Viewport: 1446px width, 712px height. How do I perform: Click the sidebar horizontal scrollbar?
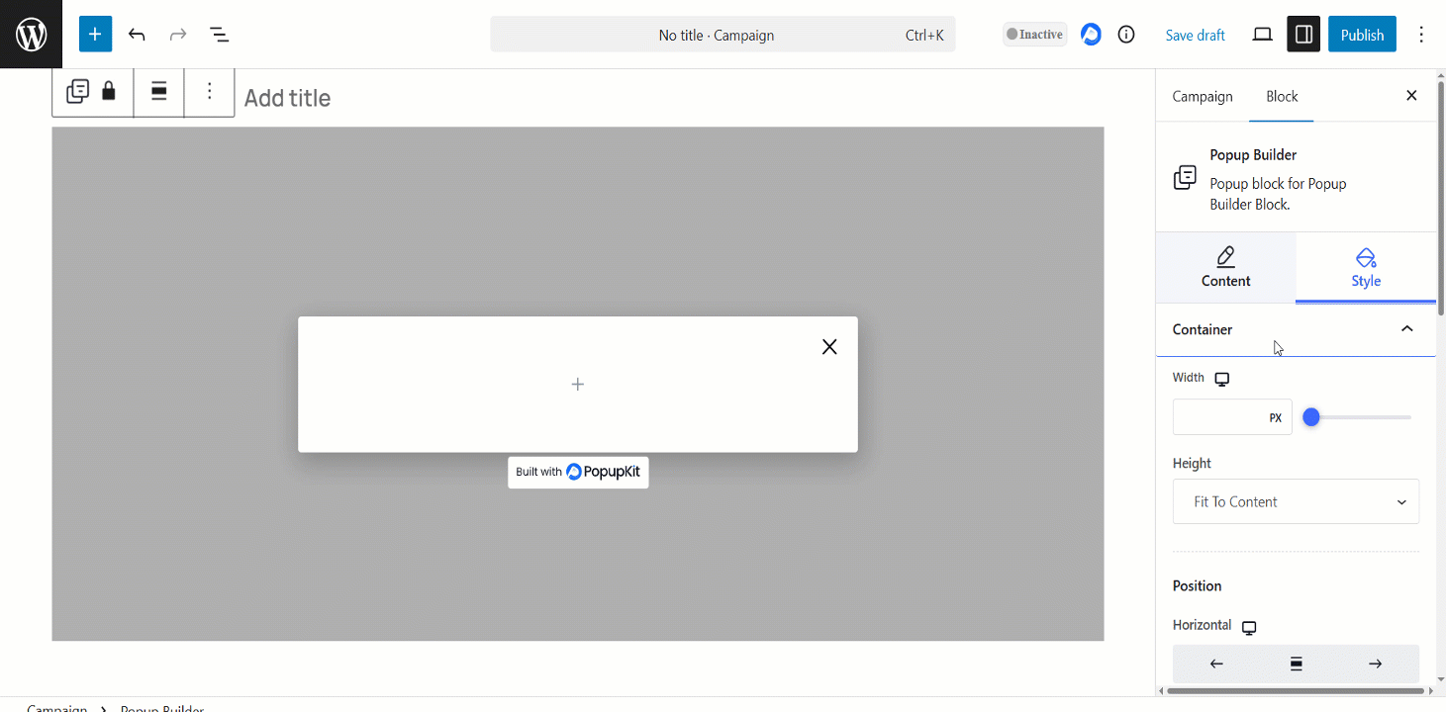[1296, 690]
